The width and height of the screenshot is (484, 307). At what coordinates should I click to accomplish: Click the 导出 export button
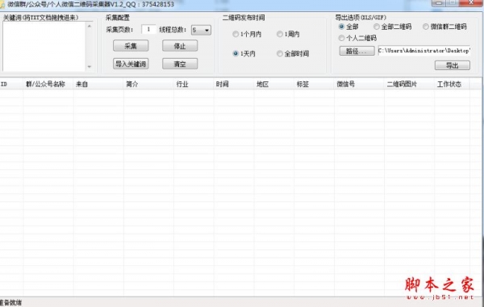[x=453, y=65]
